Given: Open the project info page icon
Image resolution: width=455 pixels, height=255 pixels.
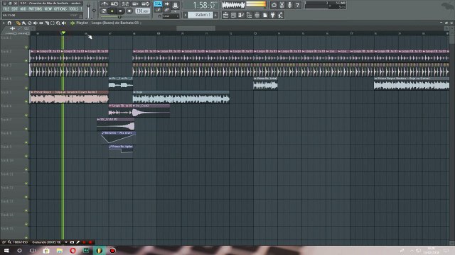Looking at the screenshot, I should click(264, 15).
